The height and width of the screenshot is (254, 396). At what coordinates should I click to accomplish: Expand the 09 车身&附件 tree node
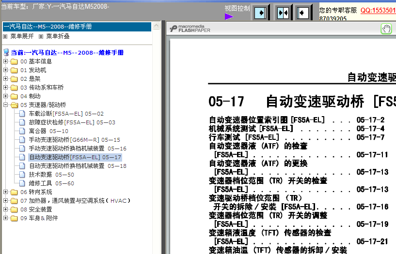(5, 218)
